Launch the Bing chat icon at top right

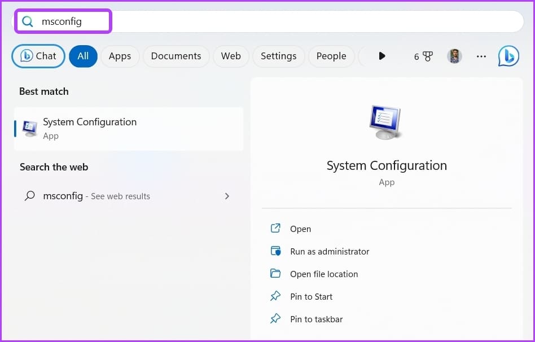pos(508,56)
